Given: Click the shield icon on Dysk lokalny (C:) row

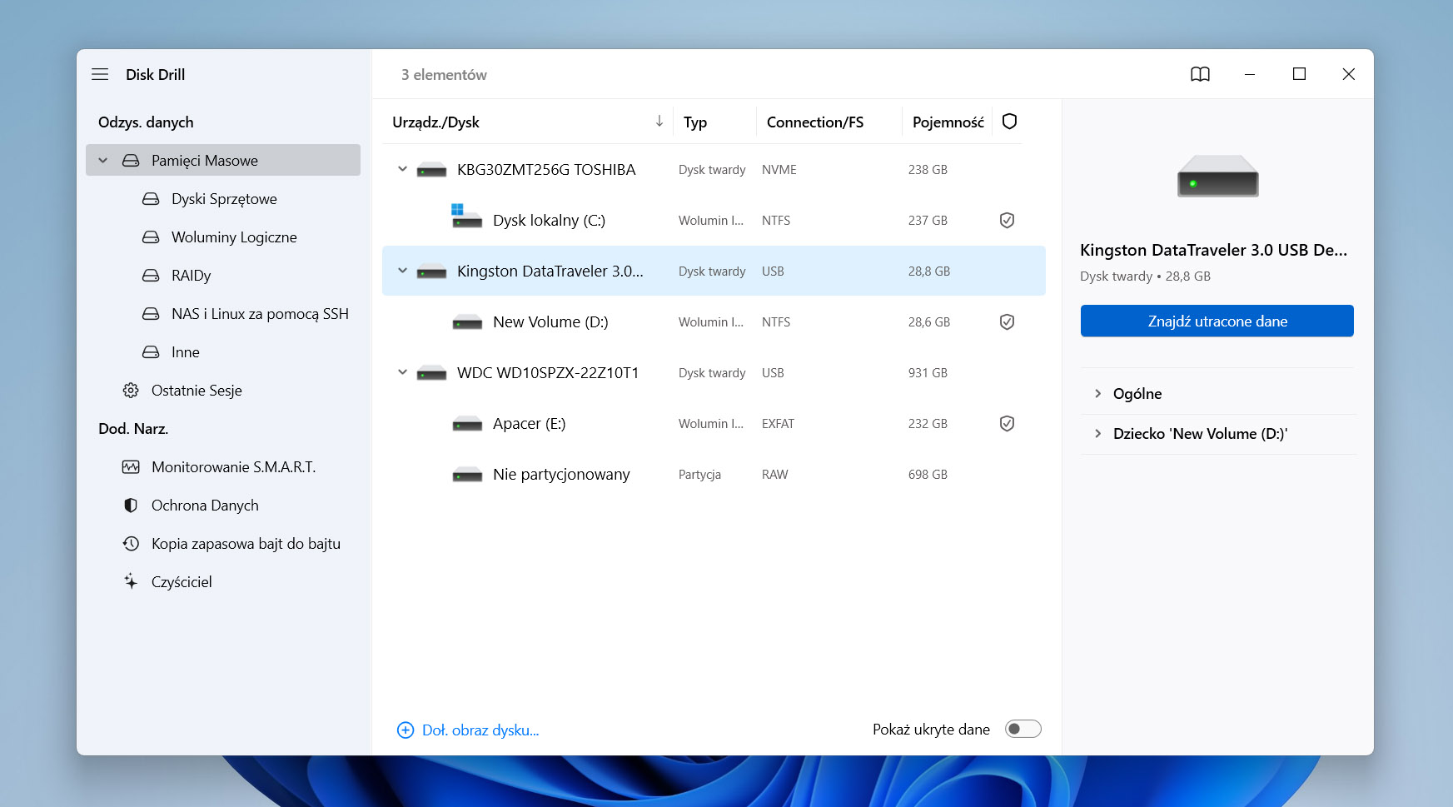Looking at the screenshot, I should (x=1007, y=220).
